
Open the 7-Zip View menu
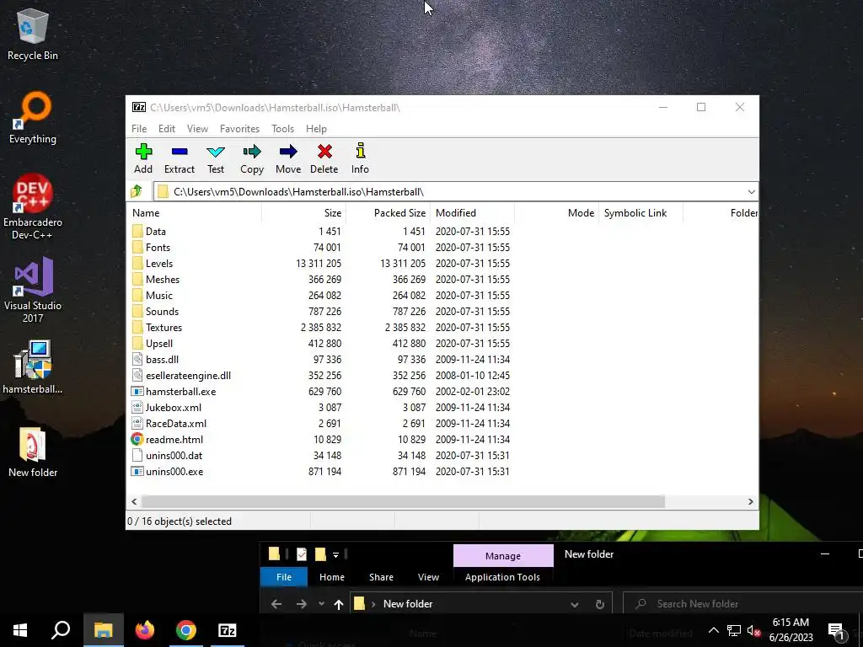pos(197,129)
